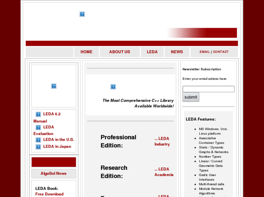Open the AlgoSol News link
Viewport: 264px width, 197px height.
click(x=53, y=174)
